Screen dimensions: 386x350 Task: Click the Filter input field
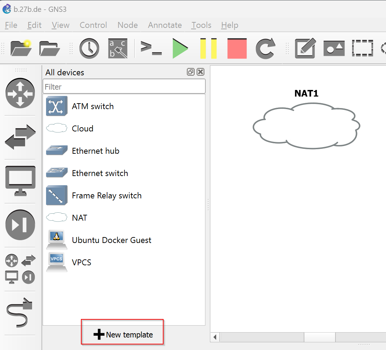coord(124,86)
